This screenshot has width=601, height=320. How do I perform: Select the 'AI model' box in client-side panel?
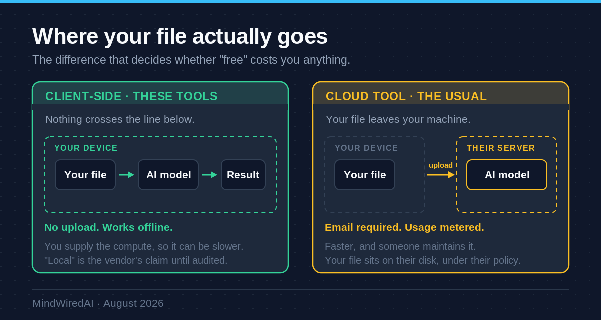168,175
